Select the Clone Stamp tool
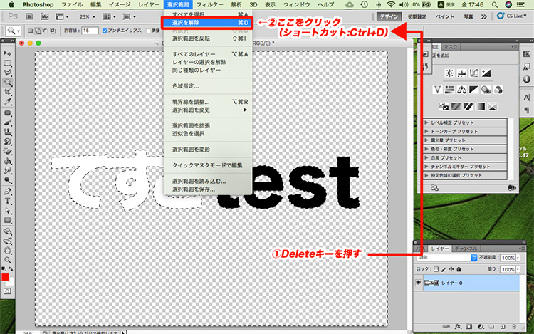534x334 pixels. (x=7, y=132)
